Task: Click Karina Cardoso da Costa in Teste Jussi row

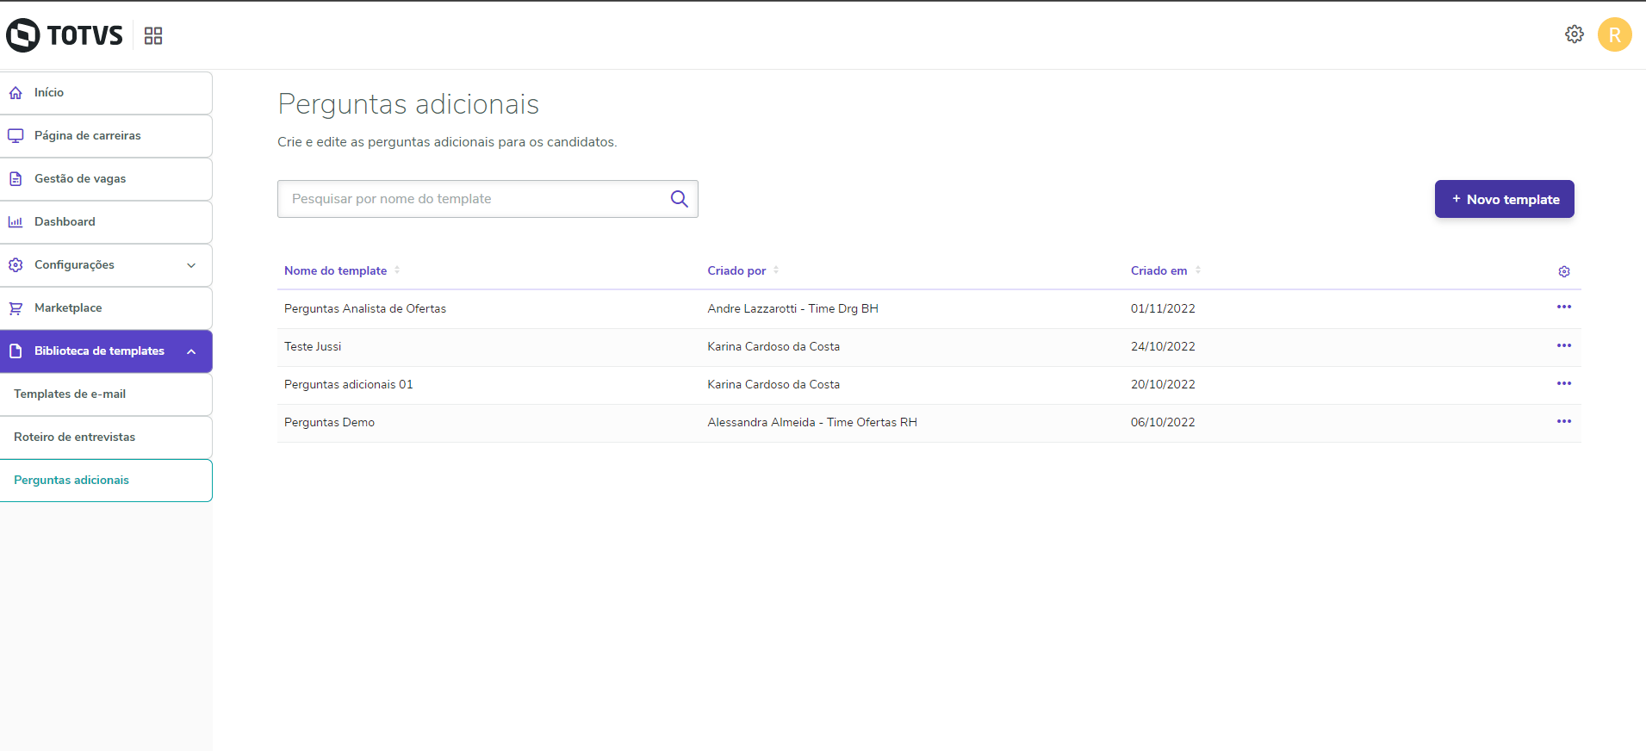Action: (x=773, y=346)
